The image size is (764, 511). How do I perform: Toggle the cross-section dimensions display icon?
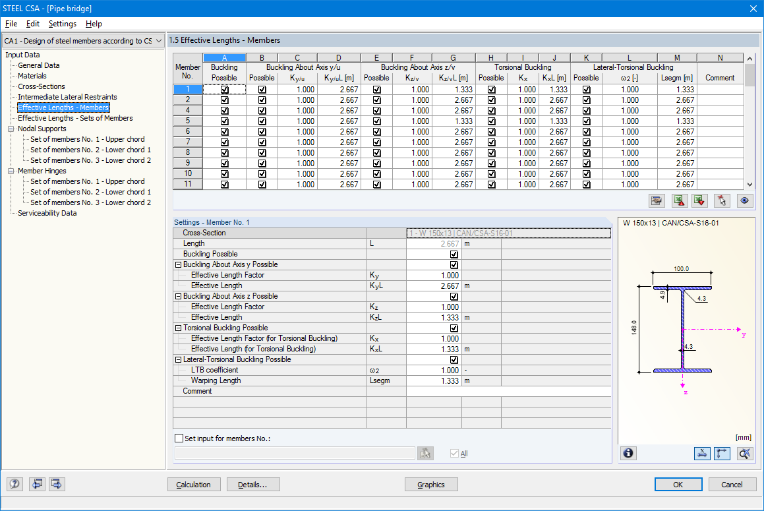[x=701, y=454]
